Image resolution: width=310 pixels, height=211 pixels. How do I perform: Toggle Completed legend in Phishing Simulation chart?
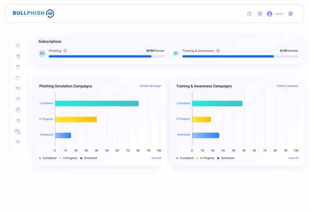tap(48, 158)
